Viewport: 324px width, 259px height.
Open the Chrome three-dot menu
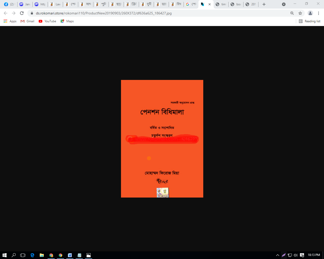(x=318, y=13)
